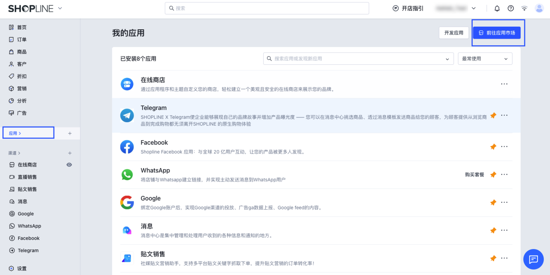Click 购买套餐 for WhatsApp
The height and width of the screenshot is (275, 550).
click(x=474, y=175)
